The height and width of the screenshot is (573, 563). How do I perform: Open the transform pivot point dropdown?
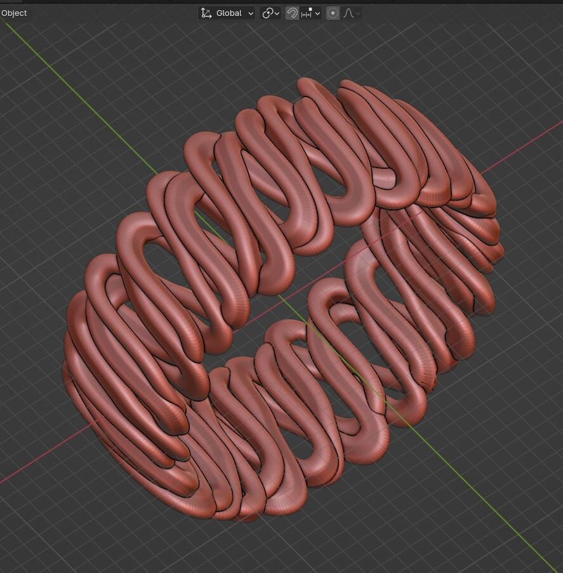(x=270, y=13)
